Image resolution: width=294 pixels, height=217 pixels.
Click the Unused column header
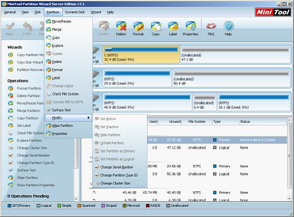point(170,121)
